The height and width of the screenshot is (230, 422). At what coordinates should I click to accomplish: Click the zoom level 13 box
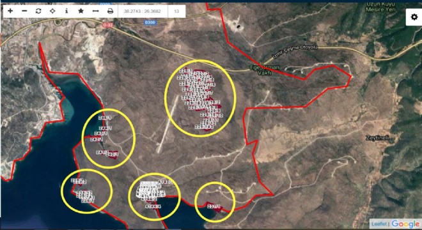click(176, 11)
